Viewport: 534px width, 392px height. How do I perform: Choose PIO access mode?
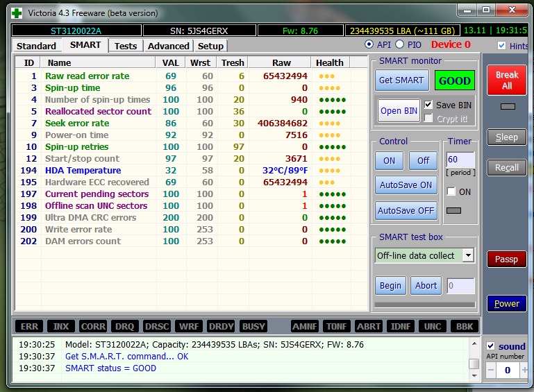tap(400, 44)
